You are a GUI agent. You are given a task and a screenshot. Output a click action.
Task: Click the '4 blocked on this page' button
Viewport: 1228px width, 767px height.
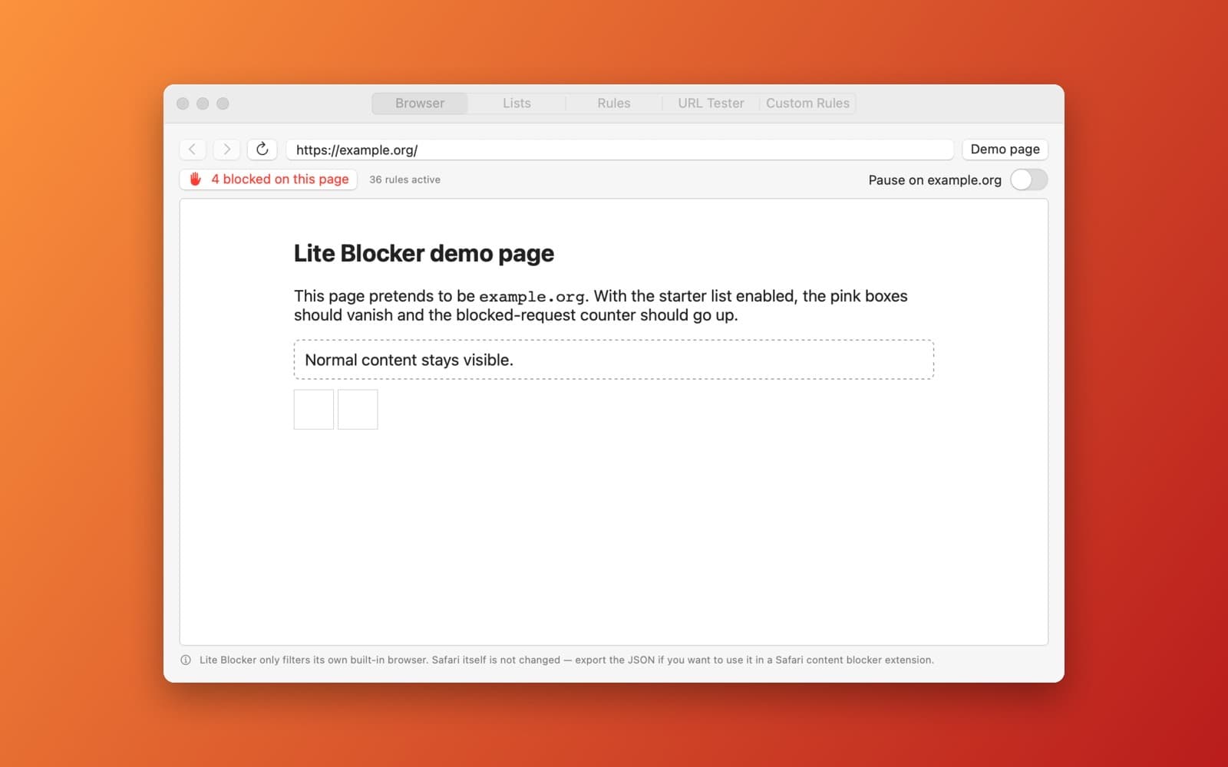(x=268, y=179)
